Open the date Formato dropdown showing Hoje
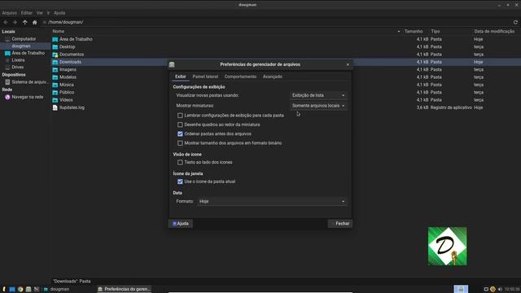Screen dimensions: 521x293 (x=272, y=201)
